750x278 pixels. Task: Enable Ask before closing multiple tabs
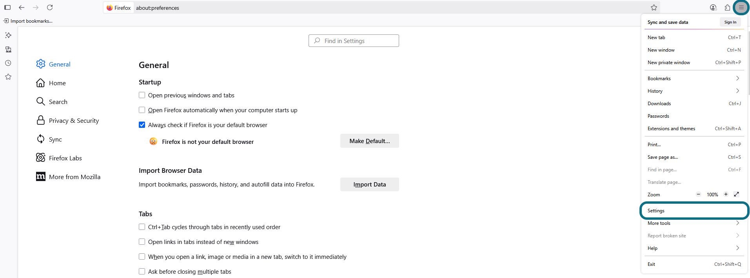(142, 271)
